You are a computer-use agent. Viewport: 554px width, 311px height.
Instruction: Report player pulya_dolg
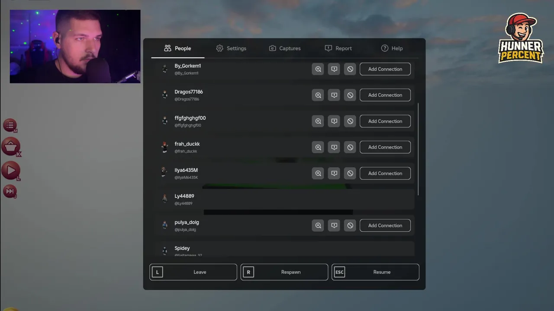pos(334,225)
